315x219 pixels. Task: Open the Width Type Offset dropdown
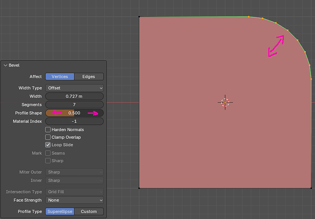tap(74, 88)
